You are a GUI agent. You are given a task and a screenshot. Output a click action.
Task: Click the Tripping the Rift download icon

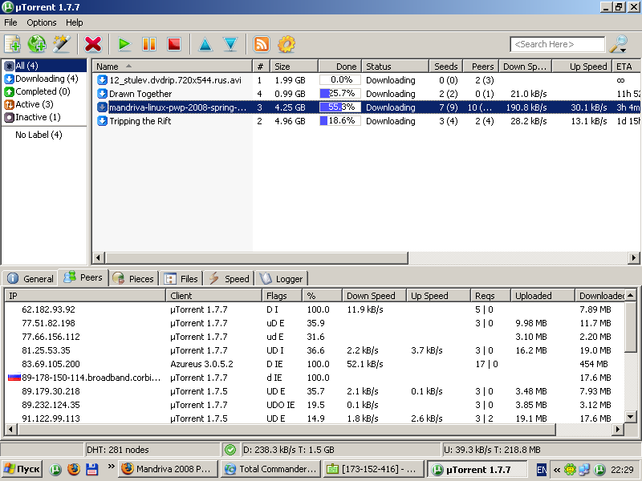(102, 121)
